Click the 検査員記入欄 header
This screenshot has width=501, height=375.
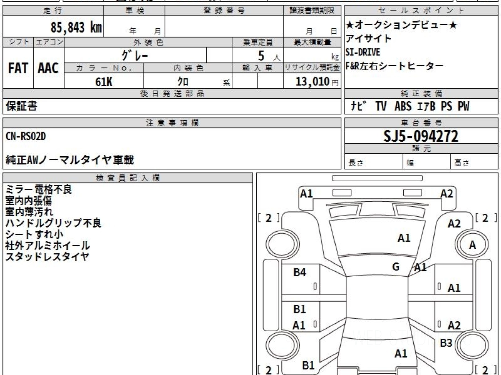coord(128,178)
